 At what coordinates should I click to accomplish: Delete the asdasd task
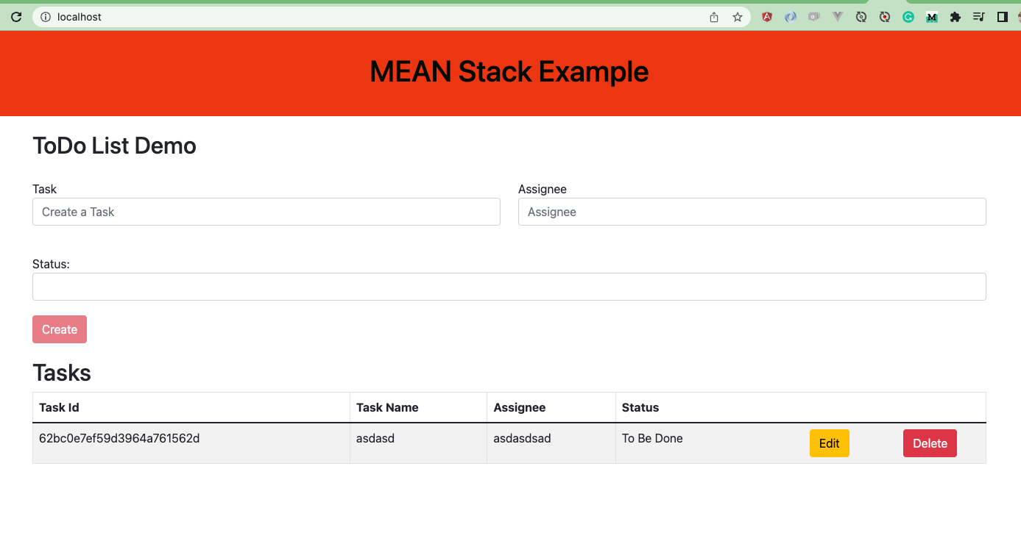(x=930, y=443)
